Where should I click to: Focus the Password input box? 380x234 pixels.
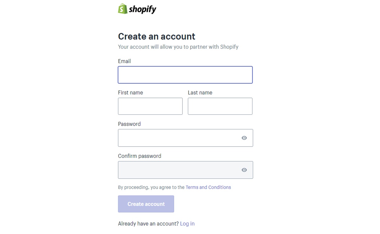(x=186, y=138)
